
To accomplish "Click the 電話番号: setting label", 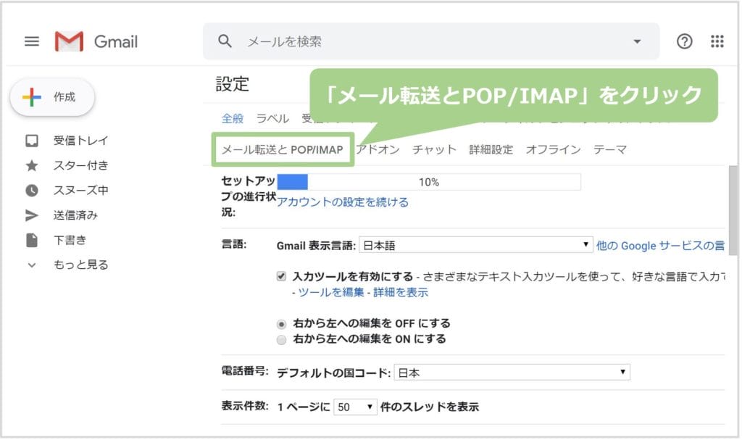I will pos(245,371).
